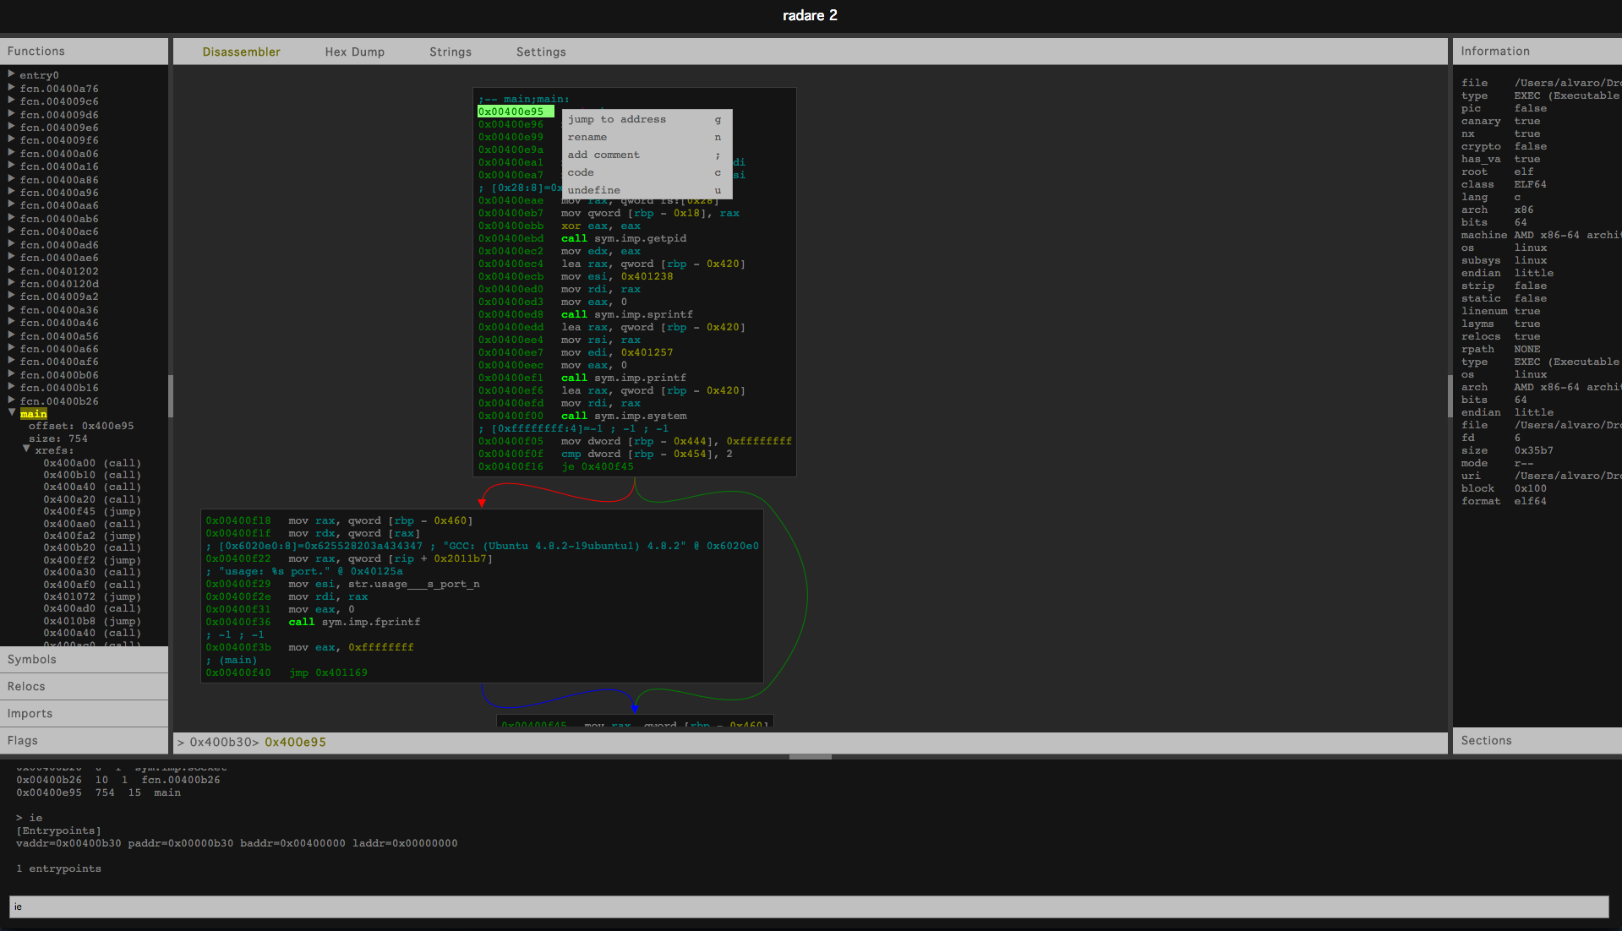Click the radare 2 window title

(x=810, y=15)
